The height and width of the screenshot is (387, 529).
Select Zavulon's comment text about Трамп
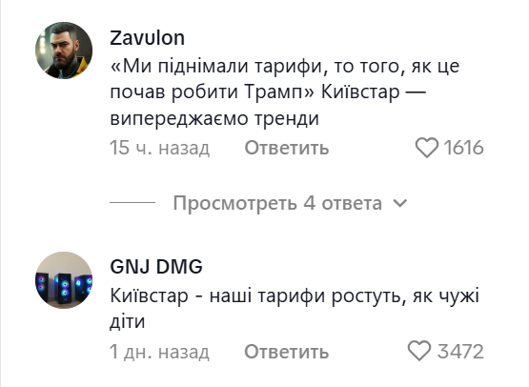click(285, 92)
